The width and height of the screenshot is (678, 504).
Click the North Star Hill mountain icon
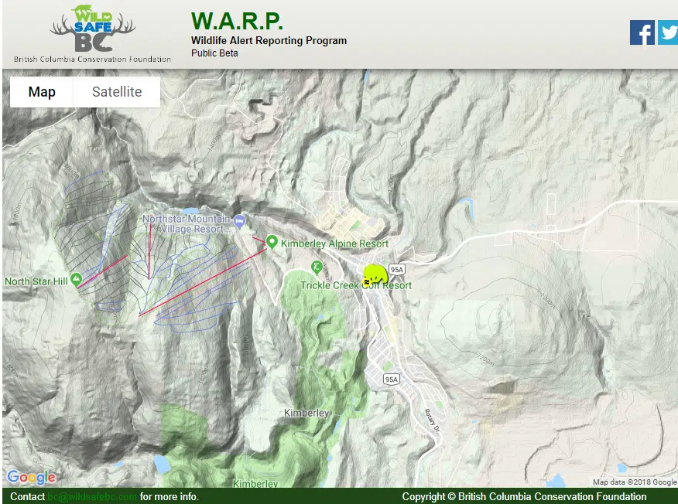[x=76, y=280]
